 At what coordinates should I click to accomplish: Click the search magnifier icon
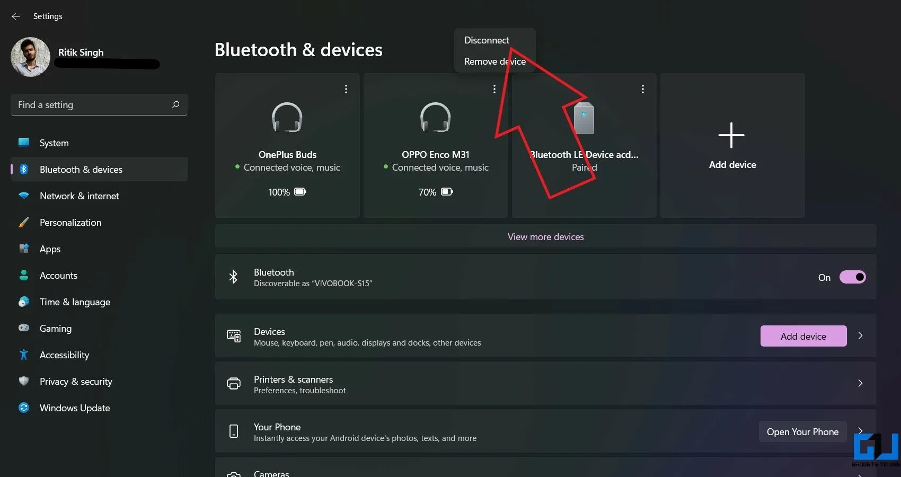pos(176,105)
